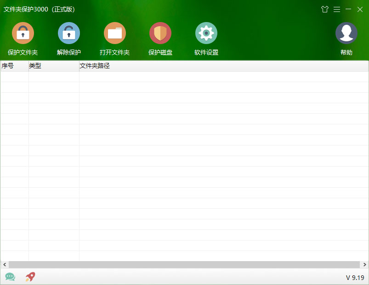This screenshot has height=285, width=369.
Task: Click the red rocket icon
Action: click(30, 277)
